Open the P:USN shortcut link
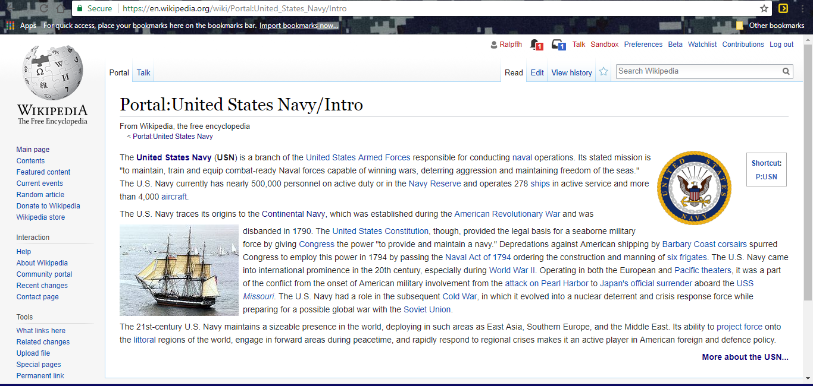813x386 pixels. [766, 176]
